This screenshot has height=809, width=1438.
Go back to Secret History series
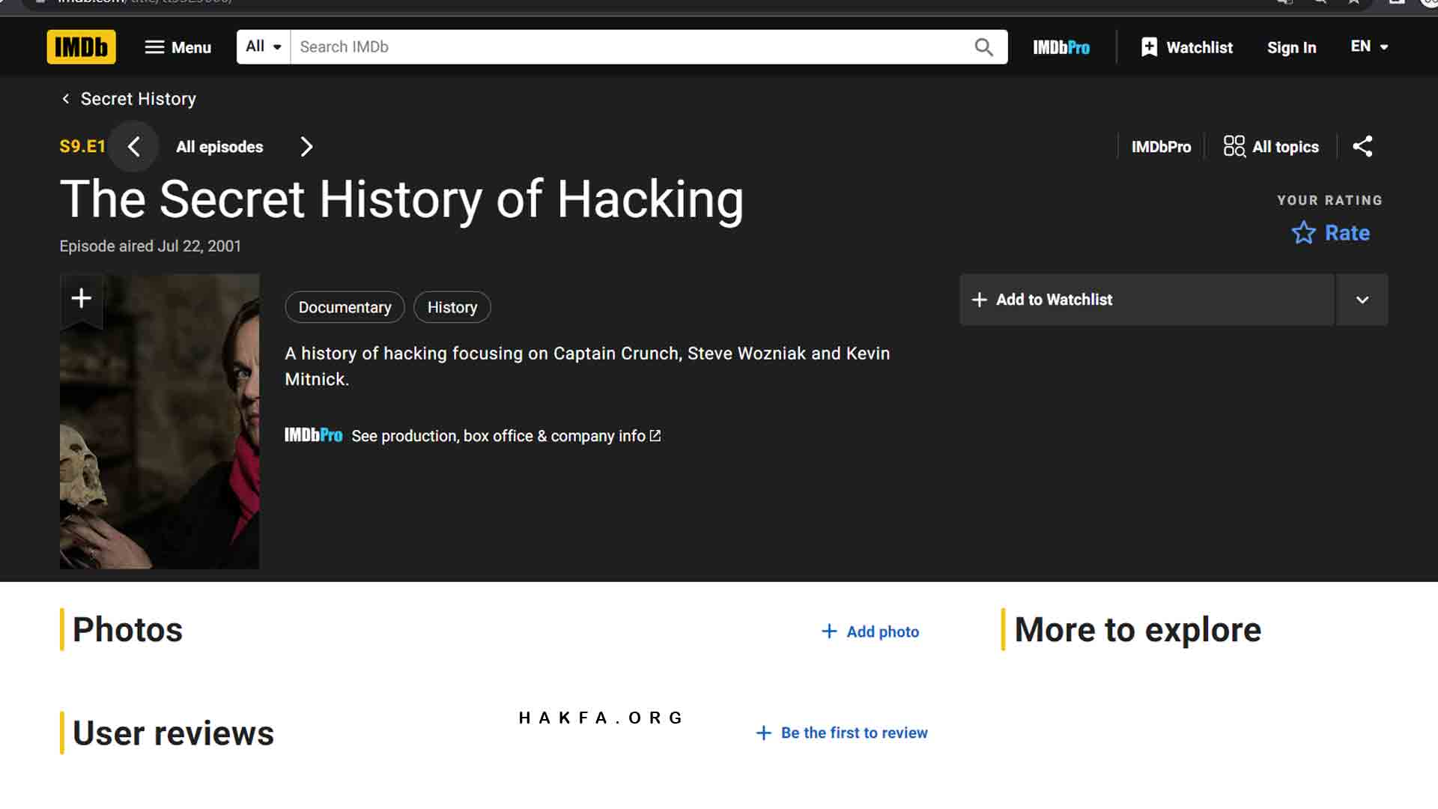[129, 99]
